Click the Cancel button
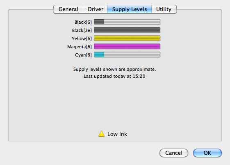230x165 pixels. [174, 153]
